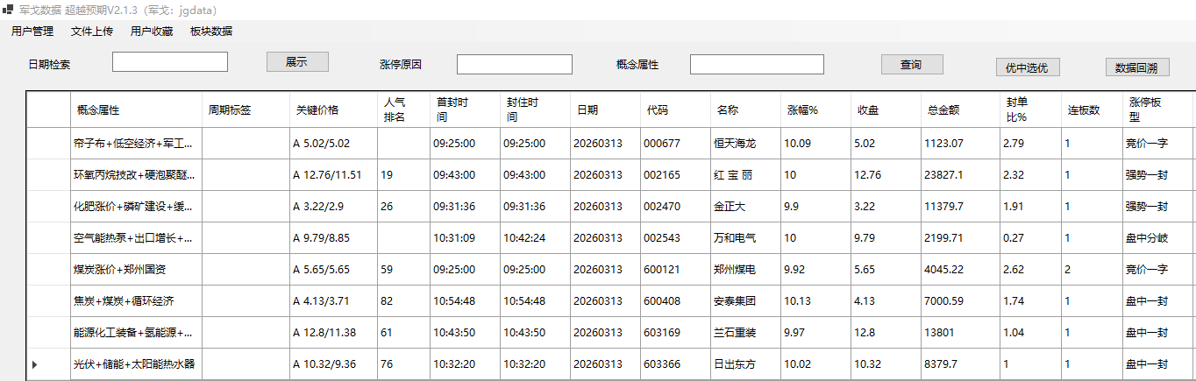
Task: Click key price cell A 3.22/2.9
Action: [x=333, y=207]
